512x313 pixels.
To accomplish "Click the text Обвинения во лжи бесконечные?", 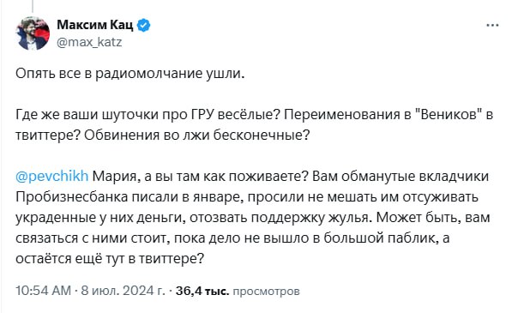I will coord(196,135).
